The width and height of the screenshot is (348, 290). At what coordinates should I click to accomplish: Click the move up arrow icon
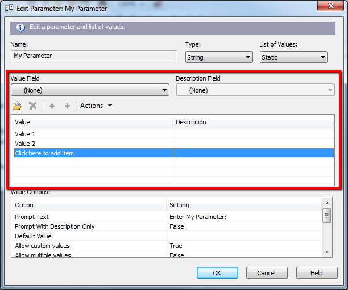(52, 106)
